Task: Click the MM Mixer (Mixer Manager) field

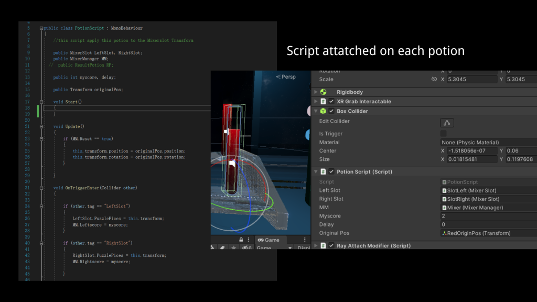Action: point(488,208)
